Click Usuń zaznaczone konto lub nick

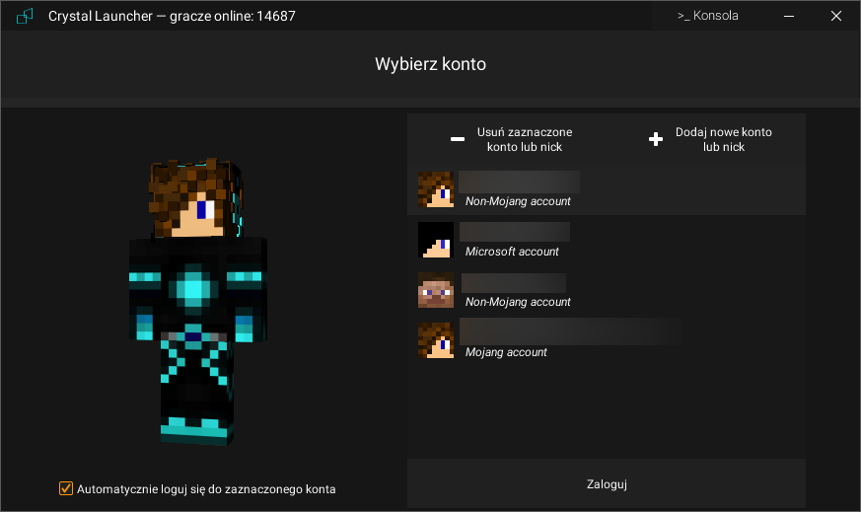(525, 139)
